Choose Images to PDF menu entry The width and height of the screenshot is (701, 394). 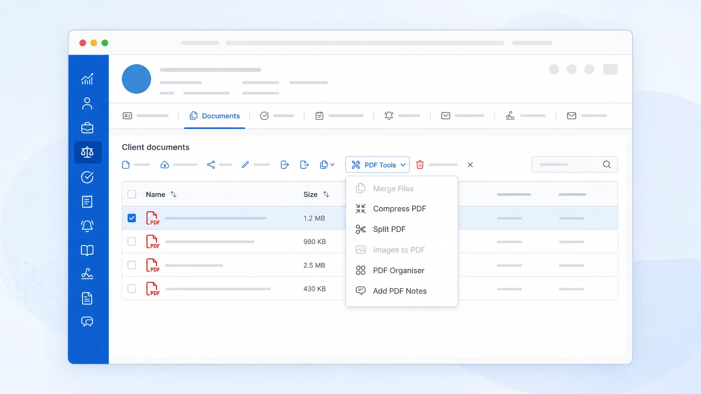(402, 250)
